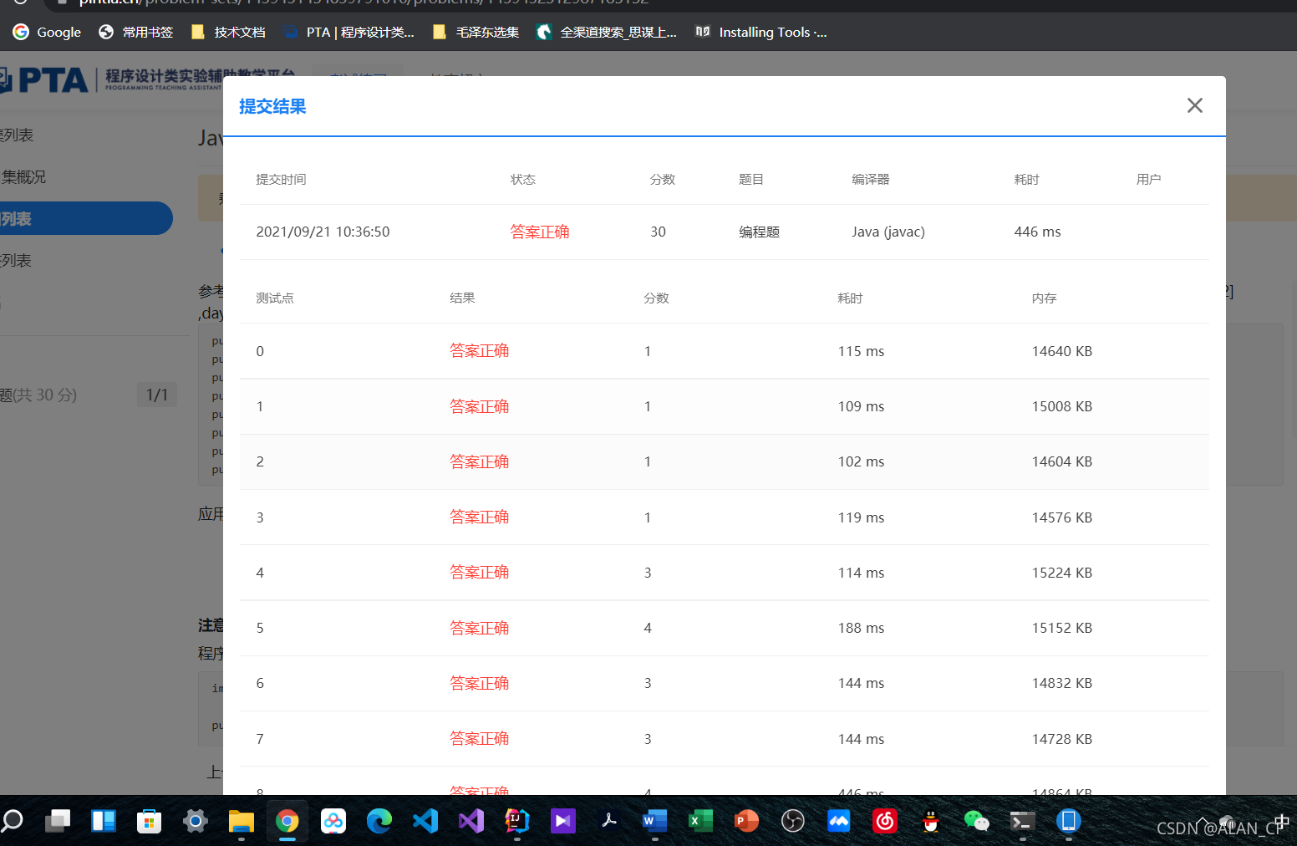
Task: Open Baidu Netdisk from the taskbar
Action: click(333, 821)
